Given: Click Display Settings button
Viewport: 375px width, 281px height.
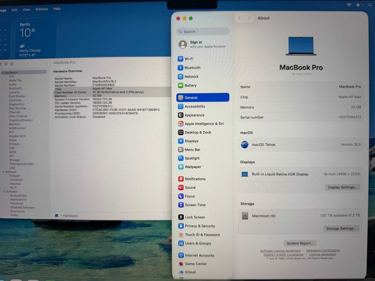Looking at the screenshot, I should (x=342, y=187).
